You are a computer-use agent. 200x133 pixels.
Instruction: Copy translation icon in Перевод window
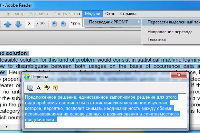tap(30, 88)
